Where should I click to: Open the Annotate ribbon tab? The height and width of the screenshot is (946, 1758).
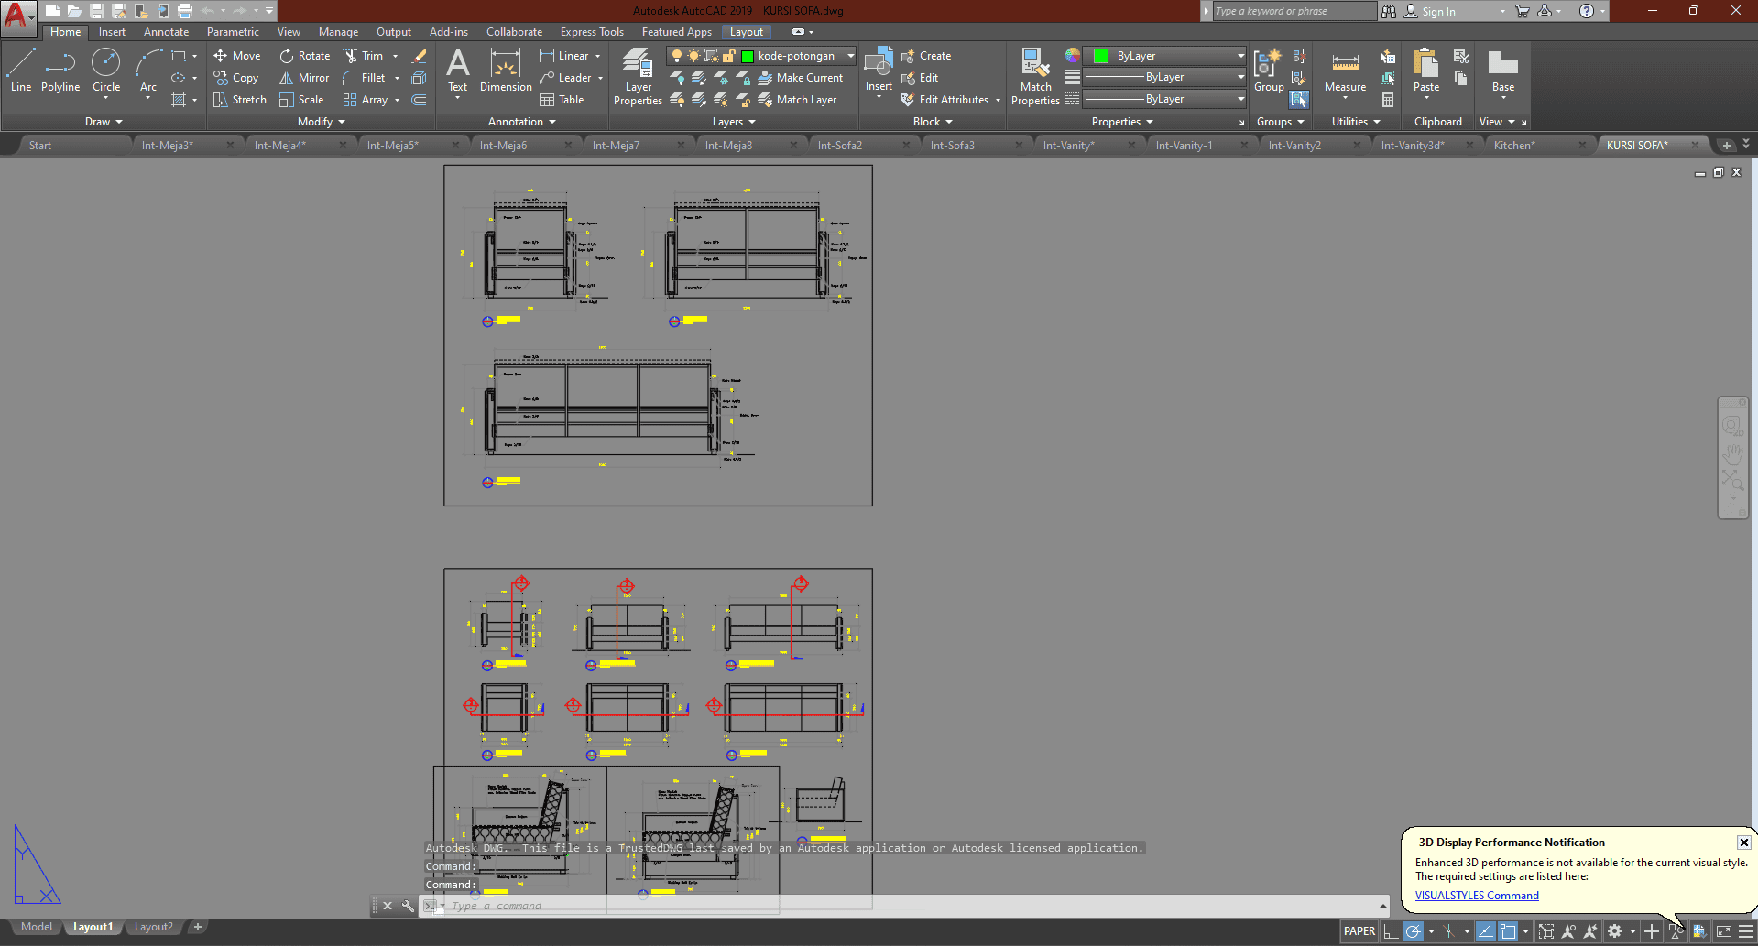pyautogui.click(x=166, y=32)
